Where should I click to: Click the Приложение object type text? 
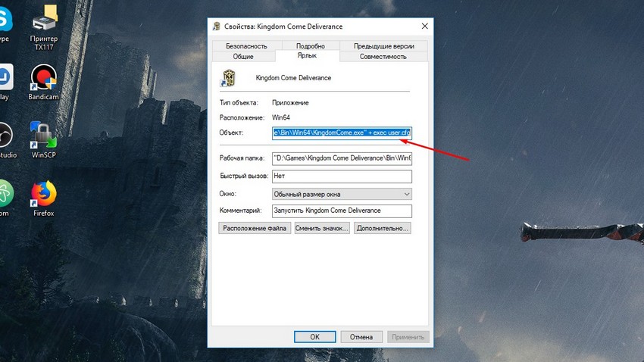point(290,102)
